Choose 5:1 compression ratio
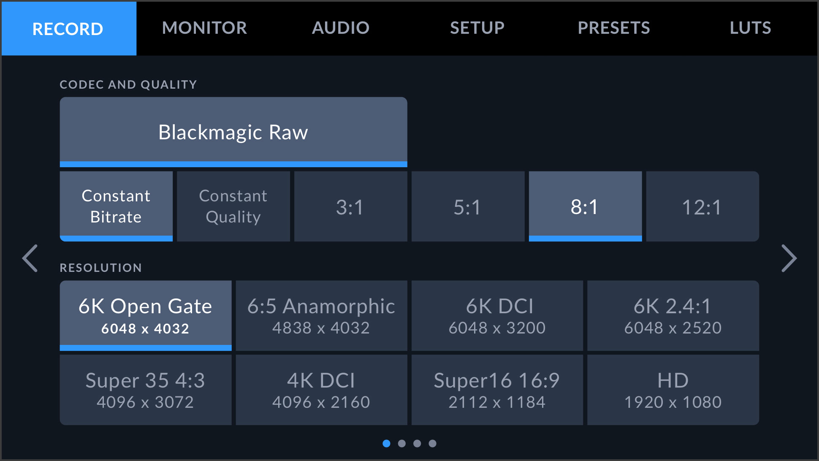This screenshot has width=819, height=461. coord(468,206)
